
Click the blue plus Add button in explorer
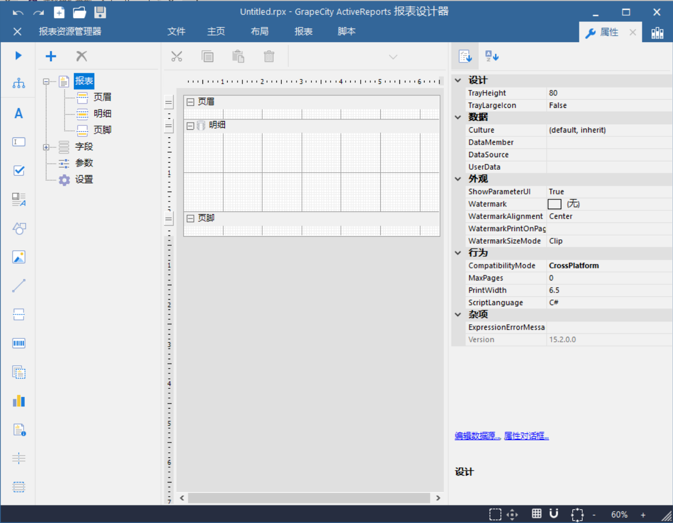(x=51, y=56)
